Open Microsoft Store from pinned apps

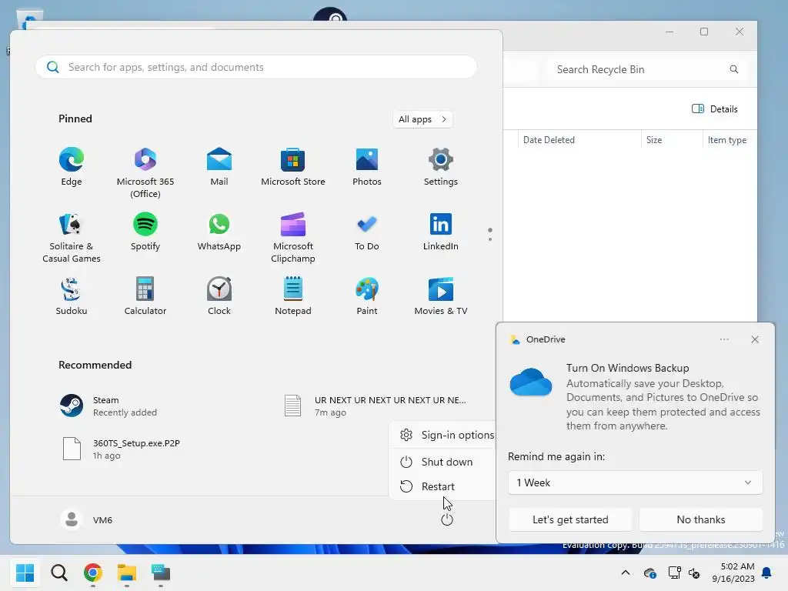(293, 167)
